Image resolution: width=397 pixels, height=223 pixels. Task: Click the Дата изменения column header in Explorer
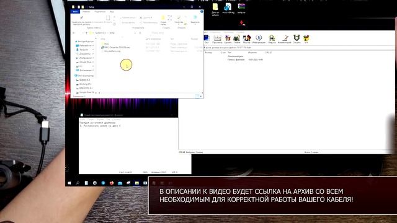(153, 39)
